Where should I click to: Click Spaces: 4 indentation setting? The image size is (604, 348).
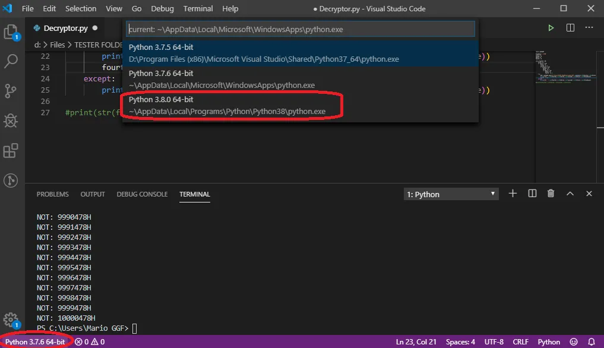pyautogui.click(x=460, y=342)
